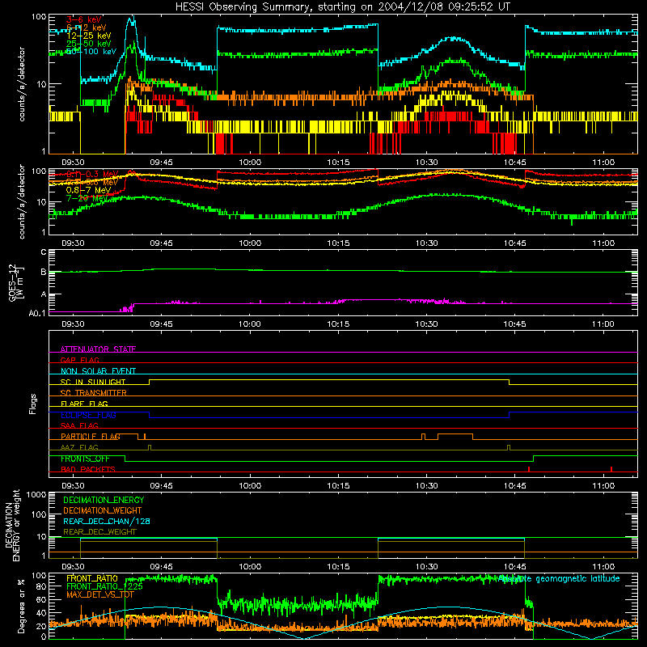Click the 'ECLIPSE_FLAG' label

[x=88, y=415]
